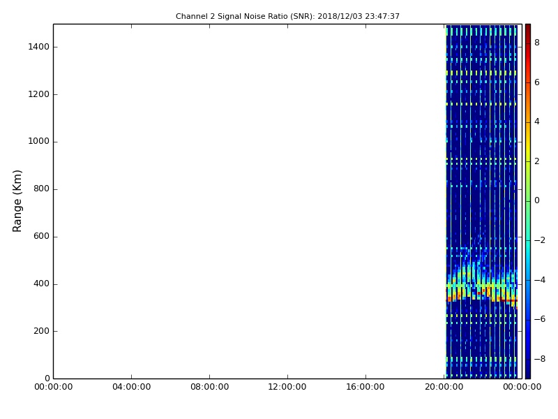Viewport: 558px width, 419px height.
Task: Click the colorbar tick label −2
Action: point(540,240)
